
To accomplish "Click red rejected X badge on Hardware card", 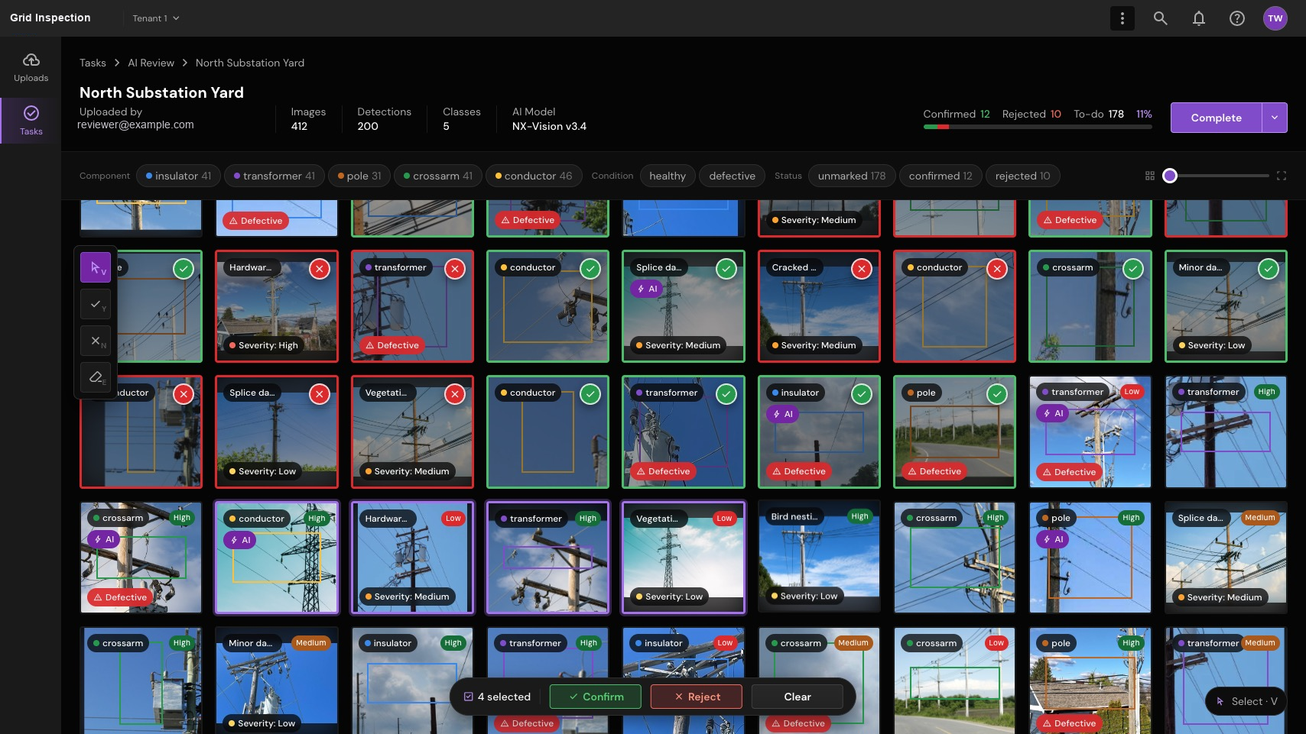I will point(319,269).
